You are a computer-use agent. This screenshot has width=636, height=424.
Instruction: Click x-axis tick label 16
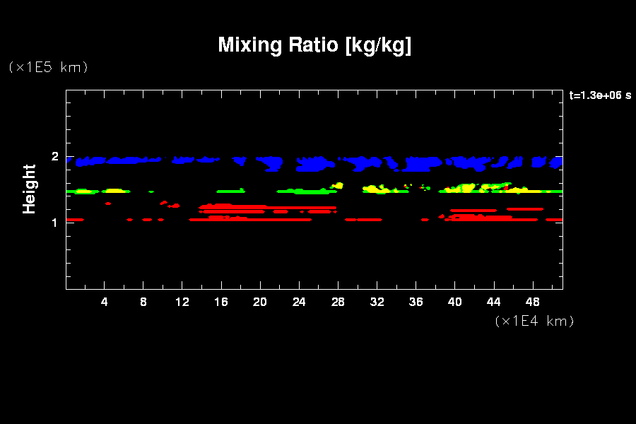[221, 302]
